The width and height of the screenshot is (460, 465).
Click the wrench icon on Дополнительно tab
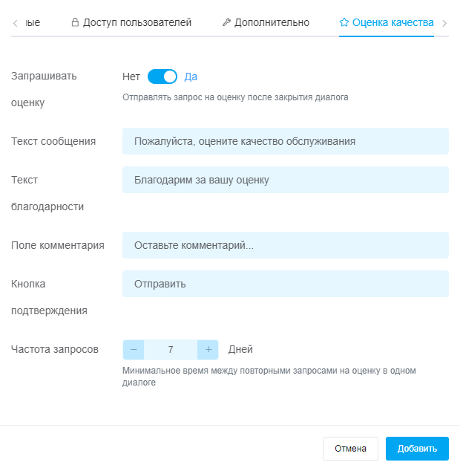click(x=226, y=23)
